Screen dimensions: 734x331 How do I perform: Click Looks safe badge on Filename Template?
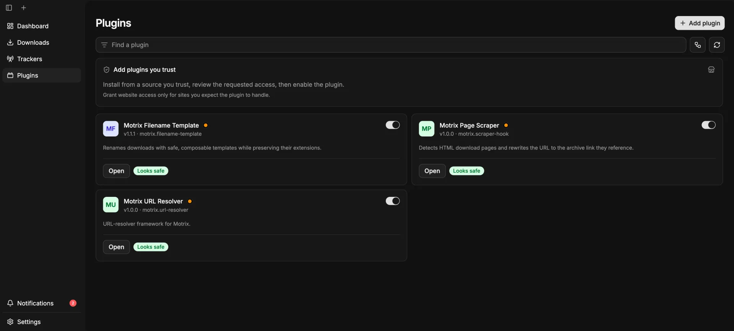(151, 171)
